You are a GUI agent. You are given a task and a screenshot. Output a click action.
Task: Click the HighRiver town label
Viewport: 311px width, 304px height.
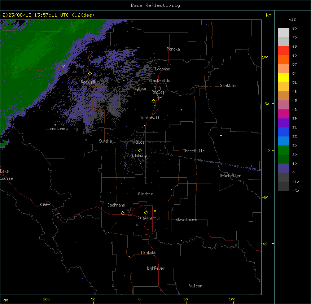point(155,268)
